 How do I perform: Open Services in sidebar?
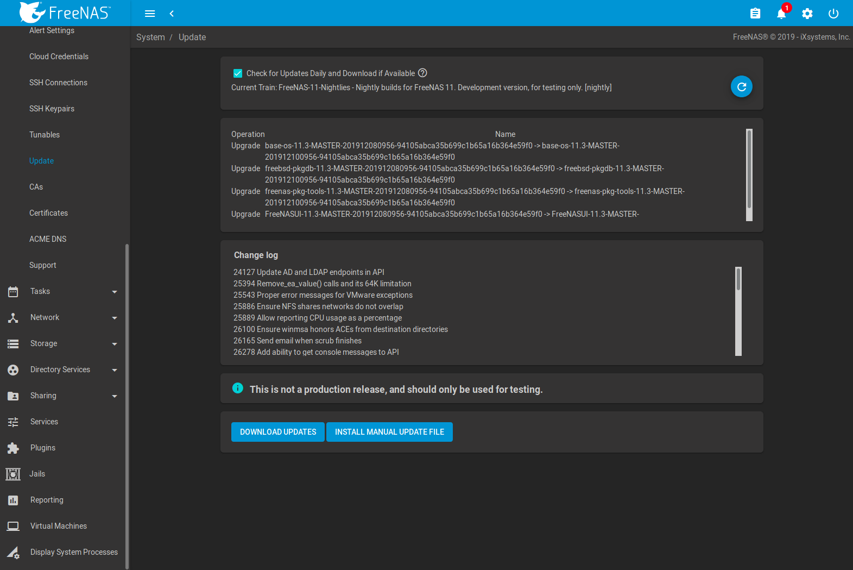(x=44, y=422)
